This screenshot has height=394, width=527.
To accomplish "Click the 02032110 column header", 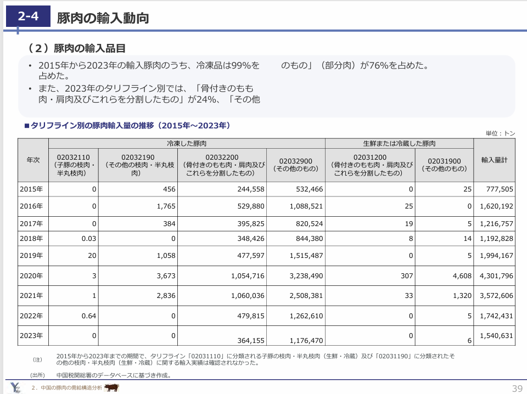I will [73, 165].
